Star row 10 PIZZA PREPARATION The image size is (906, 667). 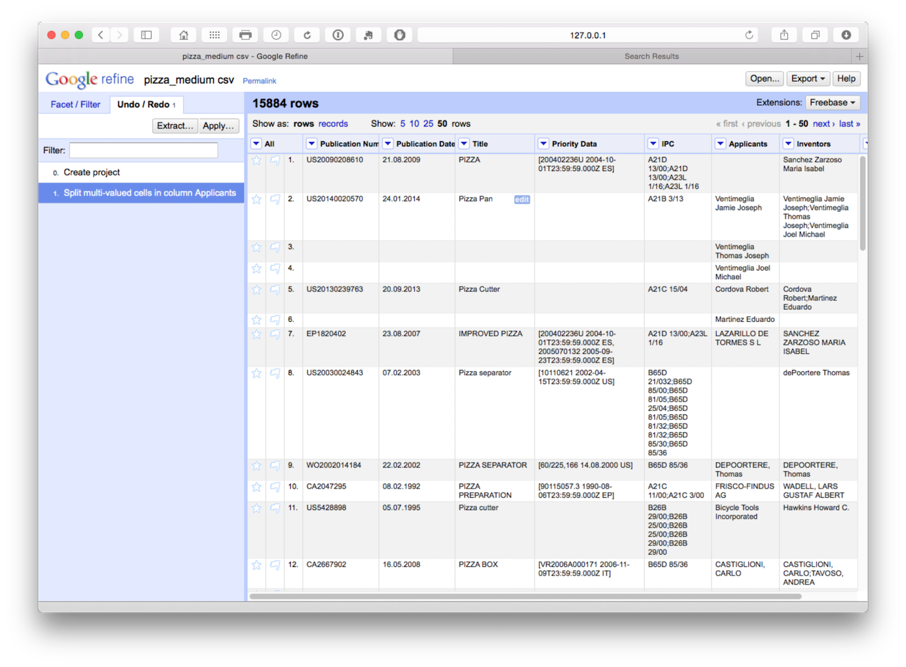click(x=256, y=487)
